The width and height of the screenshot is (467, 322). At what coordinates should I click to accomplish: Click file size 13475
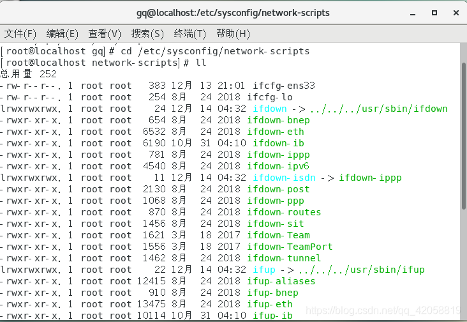coord(151,304)
